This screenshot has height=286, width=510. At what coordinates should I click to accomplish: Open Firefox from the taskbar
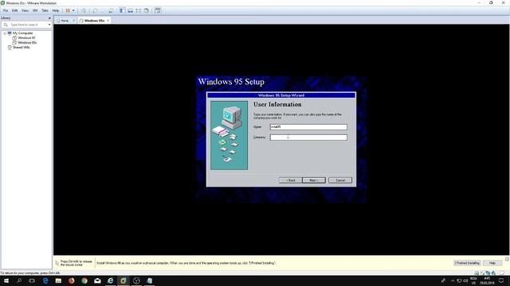71,280
